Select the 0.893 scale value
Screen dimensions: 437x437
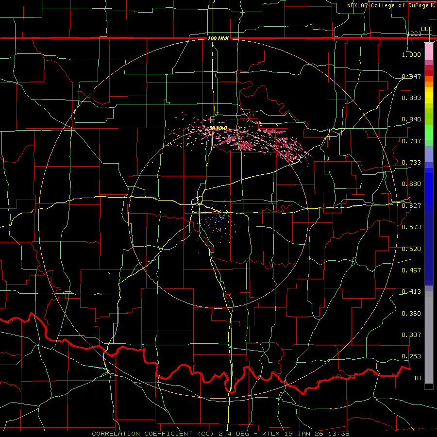411,98
